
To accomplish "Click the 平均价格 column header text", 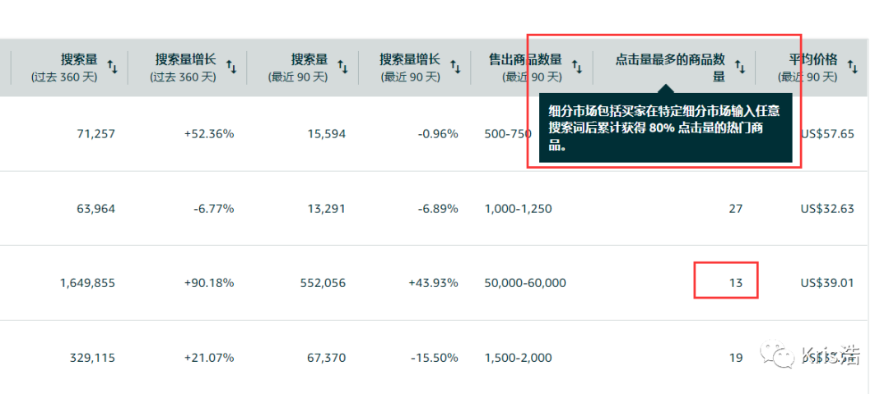I will pos(812,60).
